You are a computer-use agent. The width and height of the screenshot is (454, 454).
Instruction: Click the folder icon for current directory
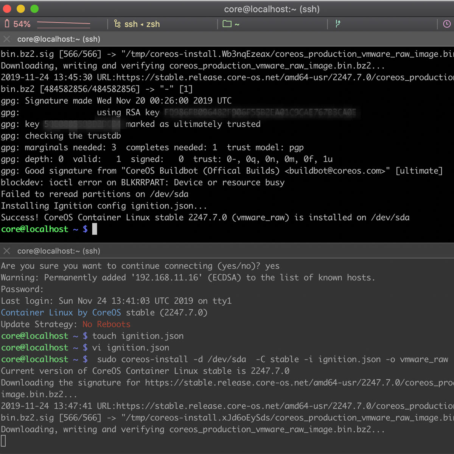click(227, 24)
